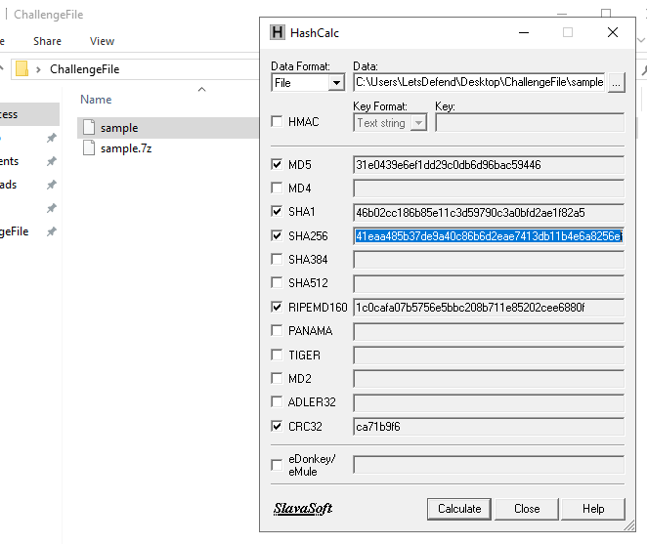Click the SHA256 hash value field
The height and width of the screenshot is (544, 647).
tap(488, 235)
